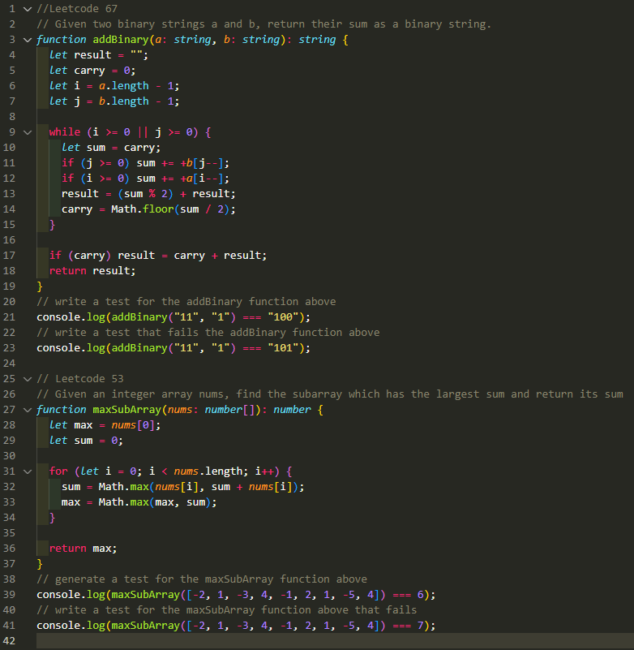The width and height of the screenshot is (634, 650).
Task: Click the comment 'write a test for the addBinary function above'
Action: point(186,302)
